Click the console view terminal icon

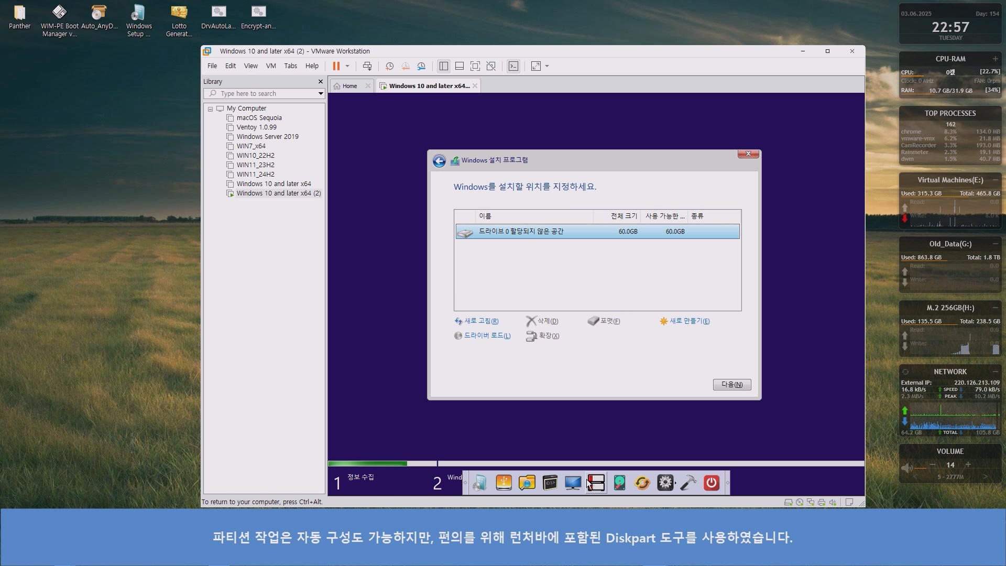pyautogui.click(x=513, y=66)
